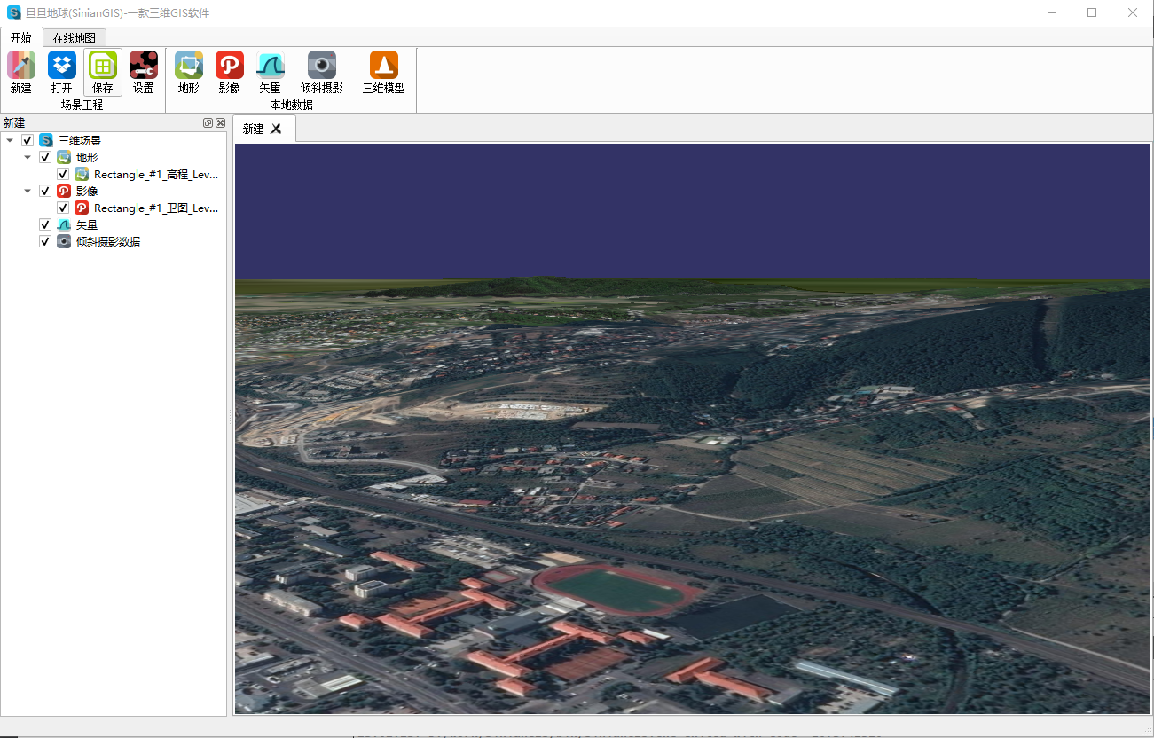
Task: Load a 三维模型 3D model
Action: pyautogui.click(x=384, y=65)
